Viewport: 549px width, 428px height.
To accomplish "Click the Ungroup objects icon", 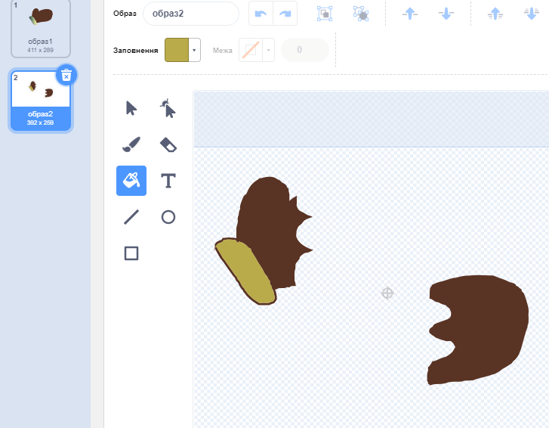I will click(x=360, y=14).
